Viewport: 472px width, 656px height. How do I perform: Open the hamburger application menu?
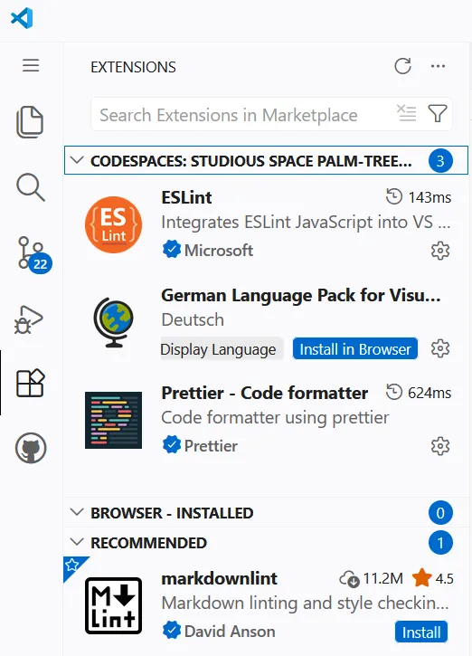point(31,66)
